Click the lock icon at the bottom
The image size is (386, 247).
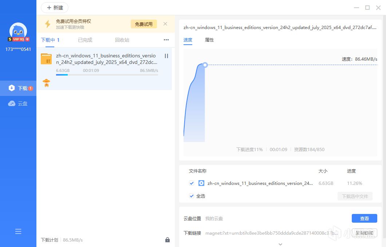168,240
